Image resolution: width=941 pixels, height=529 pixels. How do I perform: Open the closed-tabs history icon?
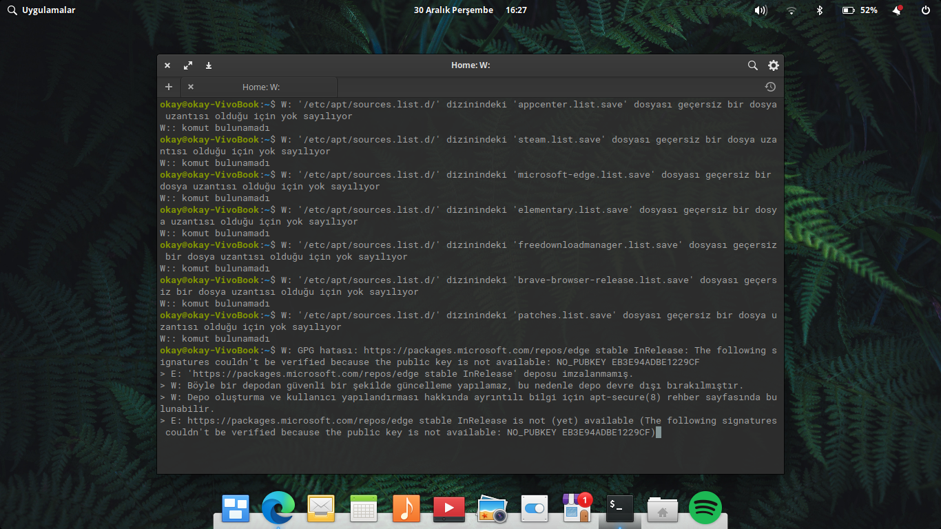coord(770,87)
